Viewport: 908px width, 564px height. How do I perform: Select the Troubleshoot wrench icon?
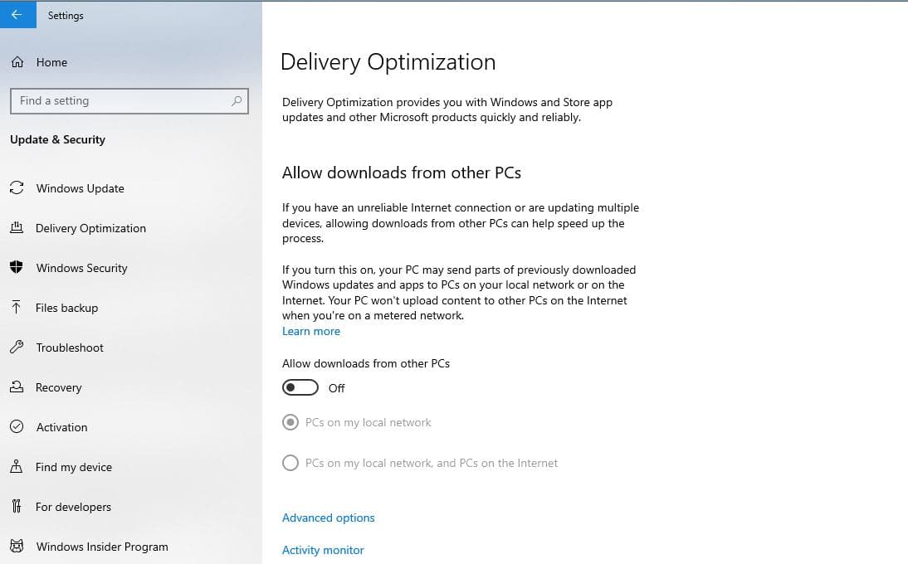coord(17,348)
